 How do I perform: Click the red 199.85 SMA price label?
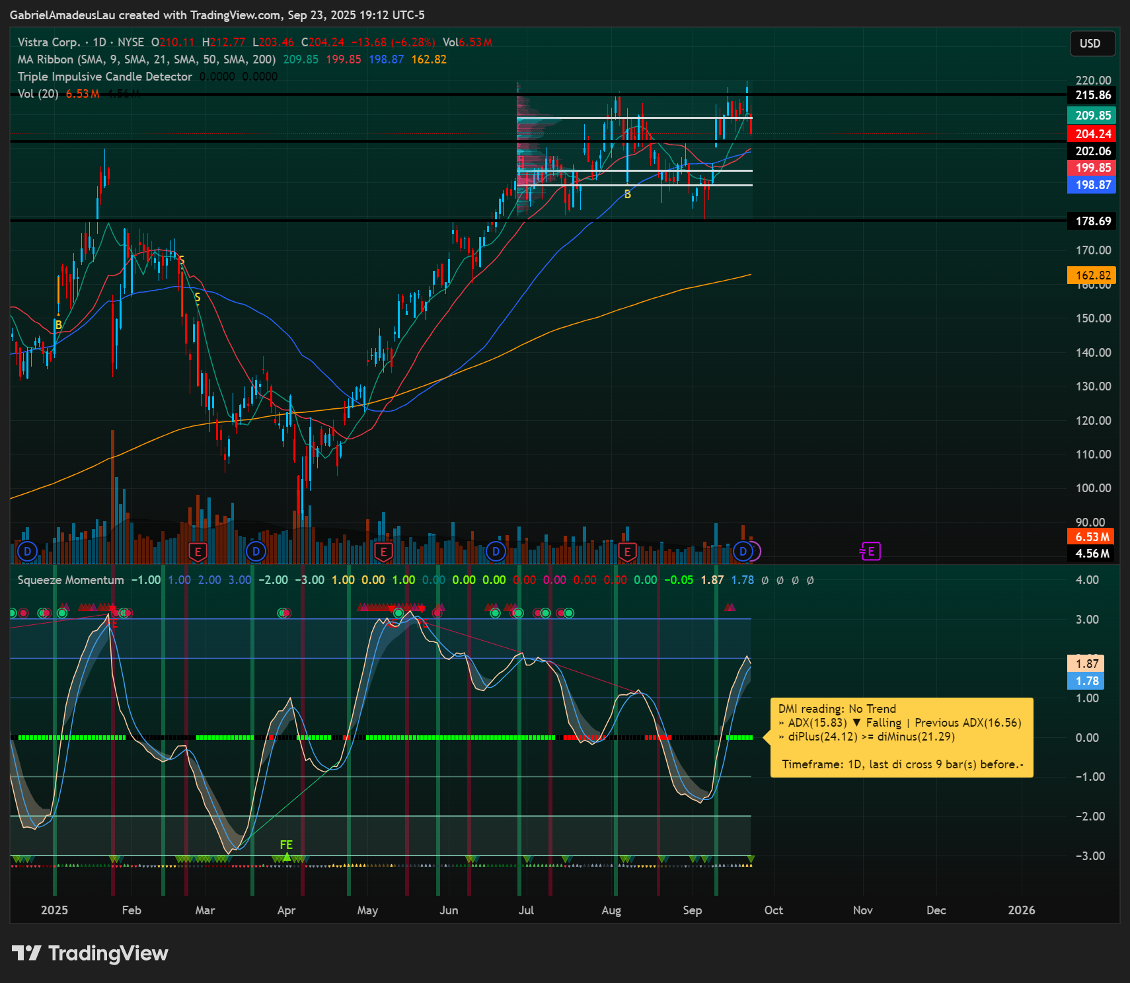pyautogui.click(x=1092, y=168)
